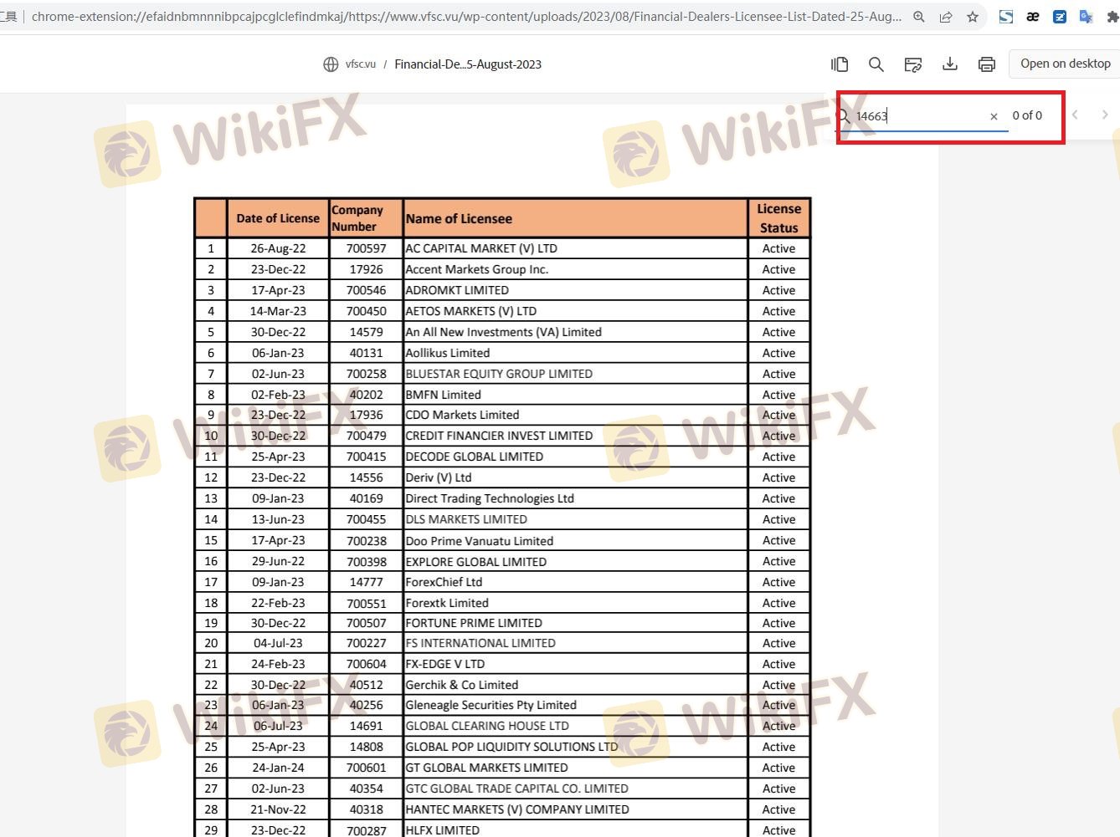The height and width of the screenshot is (837, 1120).
Task: Click 'GLOBAL POP LIQUIDITY SOLUTIONS LTD' cell
Action: tap(575, 747)
